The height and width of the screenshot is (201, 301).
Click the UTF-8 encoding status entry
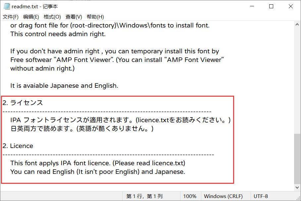click(x=261, y=196)
